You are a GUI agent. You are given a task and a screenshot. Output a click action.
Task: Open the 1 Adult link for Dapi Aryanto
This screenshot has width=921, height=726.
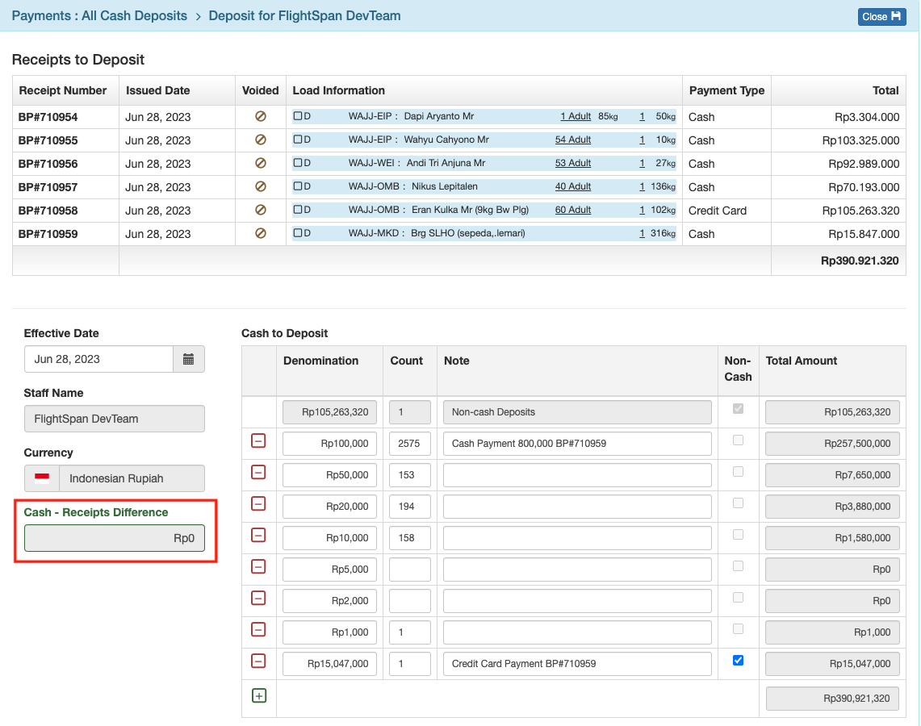pos(576,115)
